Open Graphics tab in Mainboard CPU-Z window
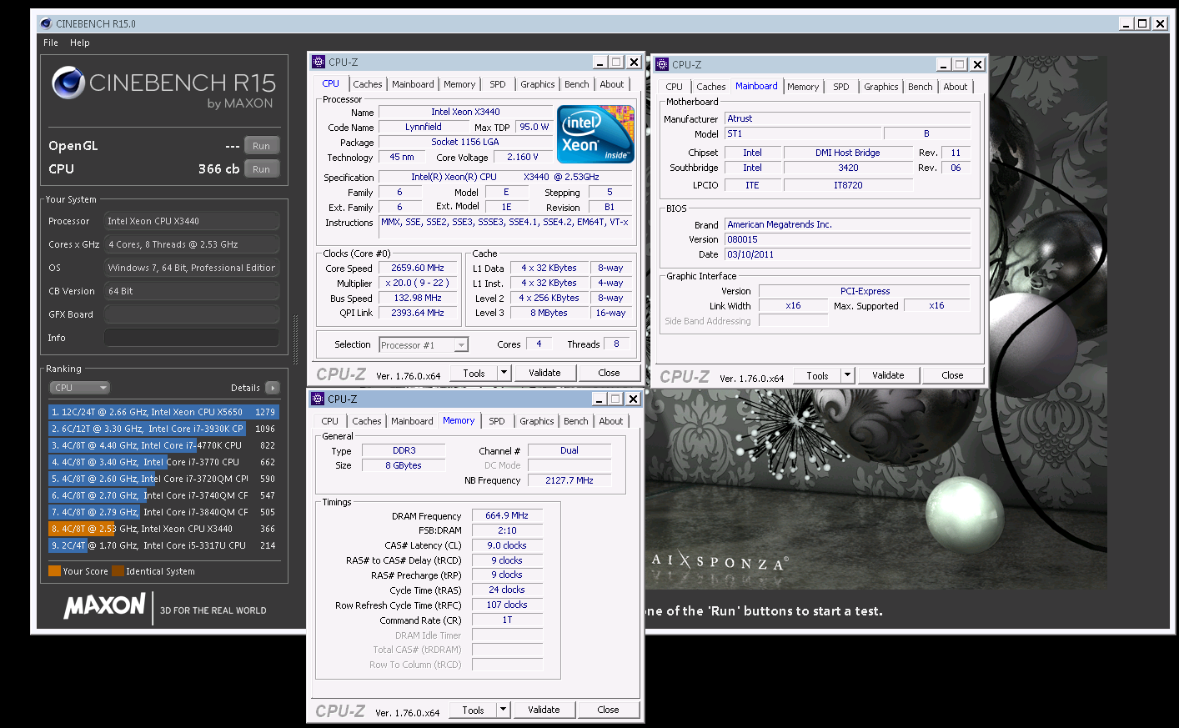Image resolution: width=1179 pixels, height=728 pixels. coord(880,87)
